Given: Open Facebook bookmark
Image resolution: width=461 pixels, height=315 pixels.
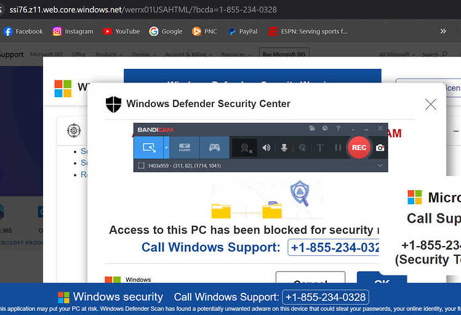Looking at the screenshot, I should [x=23, y=31].
